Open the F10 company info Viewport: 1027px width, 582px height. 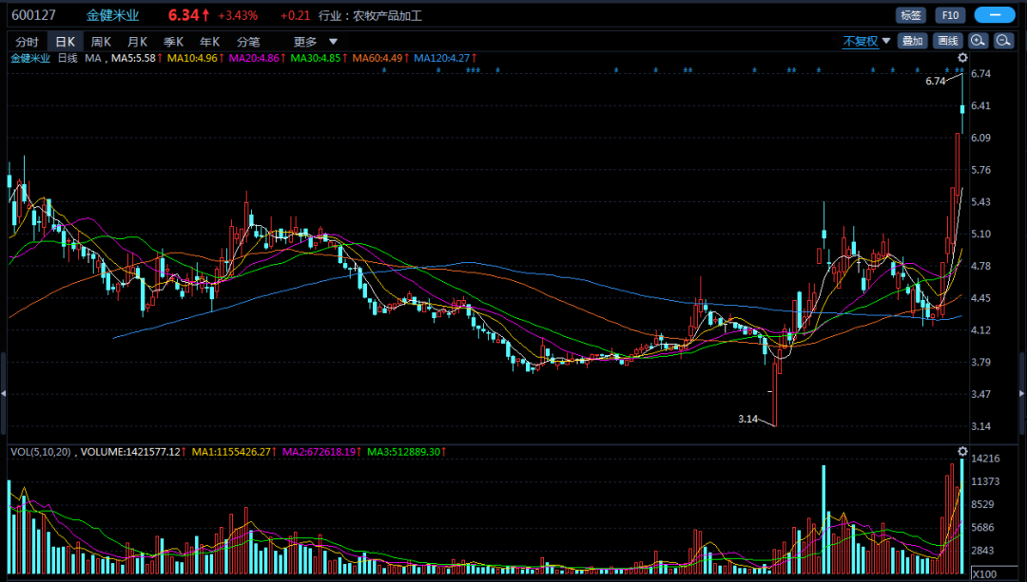(950, 15)
